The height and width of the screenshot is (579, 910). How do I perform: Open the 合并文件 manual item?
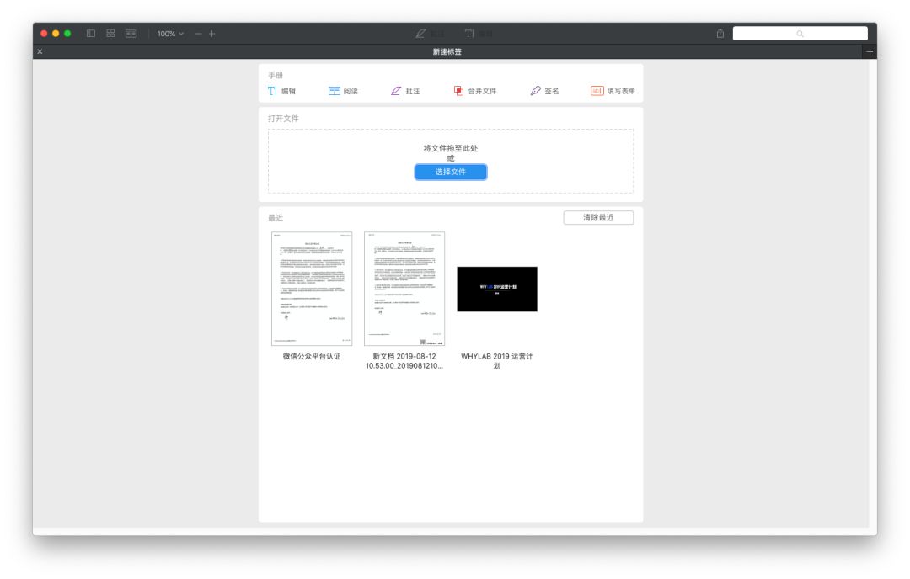coord(474,91)
